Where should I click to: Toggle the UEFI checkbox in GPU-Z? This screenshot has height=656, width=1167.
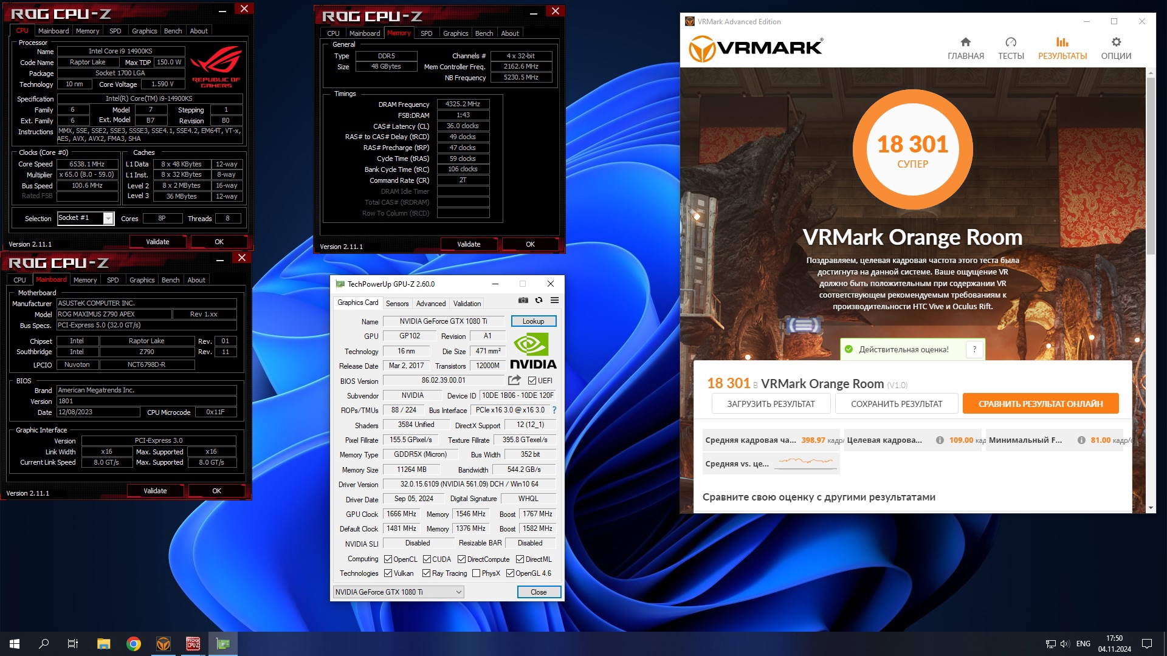click(532, 381)
